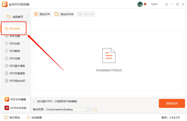Click the output directory path field
The image size is (187, 121).
[66, 110]
